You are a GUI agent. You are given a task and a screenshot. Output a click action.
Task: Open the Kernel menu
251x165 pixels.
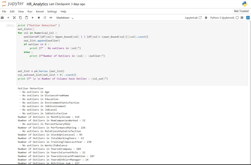point(40,11)
